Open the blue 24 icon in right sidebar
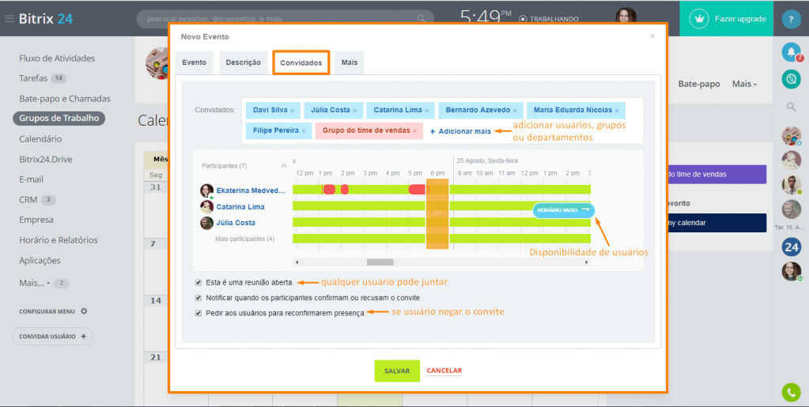Image resolution: width=809 pixels, height=407 pixels. [791, 247]
